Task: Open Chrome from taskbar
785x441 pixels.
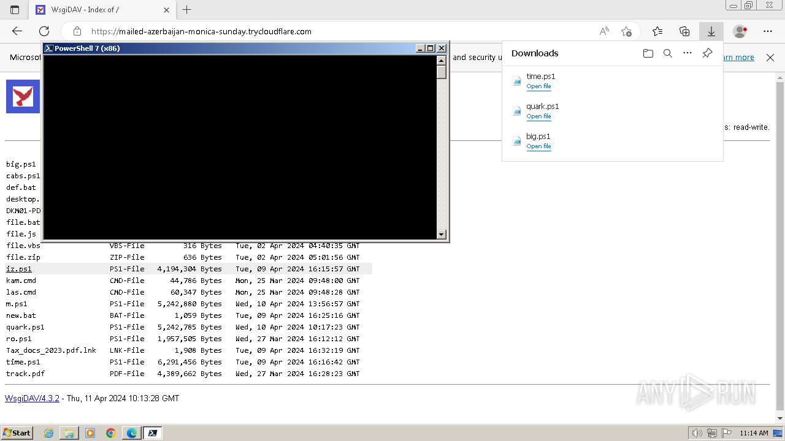Action: click(x=111, y=433)
